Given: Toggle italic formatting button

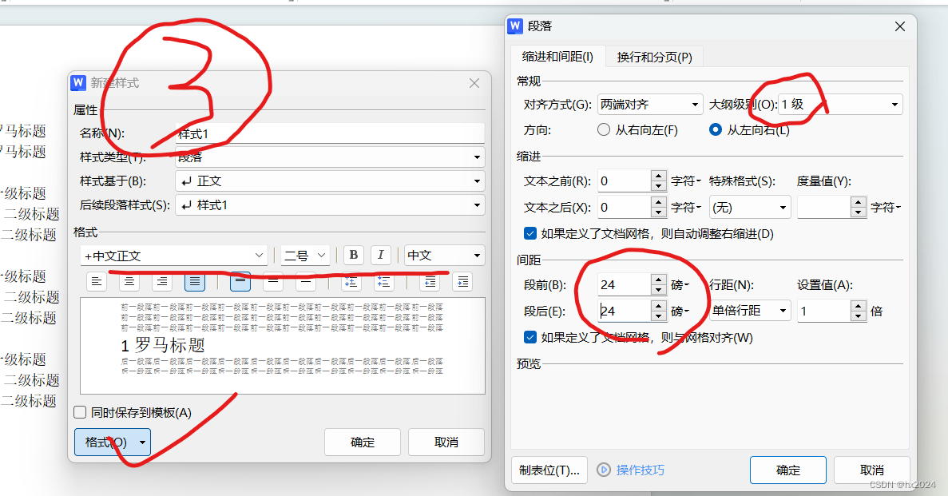Looking at the screenshot, I should pyautogui.click(x=381, y=256).
